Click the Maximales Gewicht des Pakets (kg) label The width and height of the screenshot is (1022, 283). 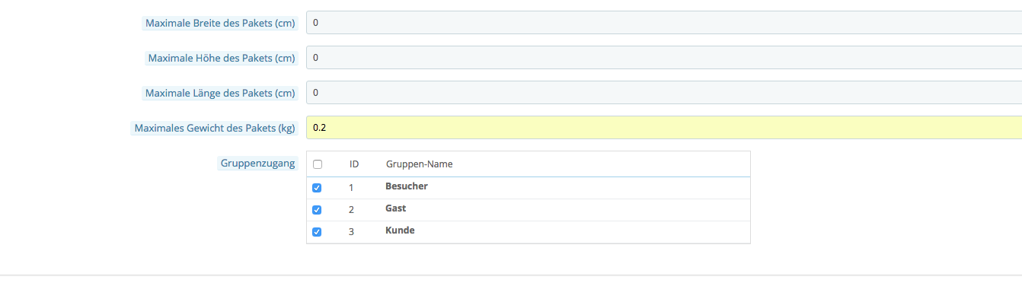215,128
